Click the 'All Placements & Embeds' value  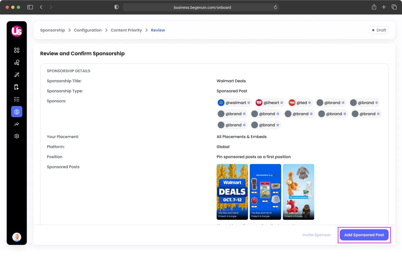pos(241,137)
